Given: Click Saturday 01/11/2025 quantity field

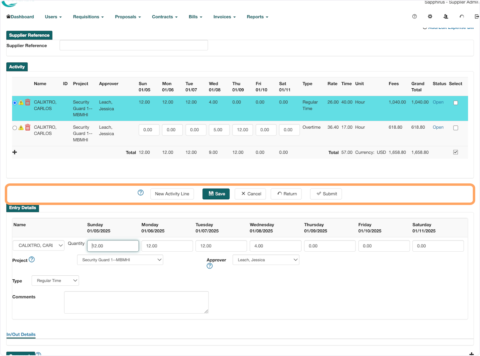Looking at the screenshot, I should 438,246.
